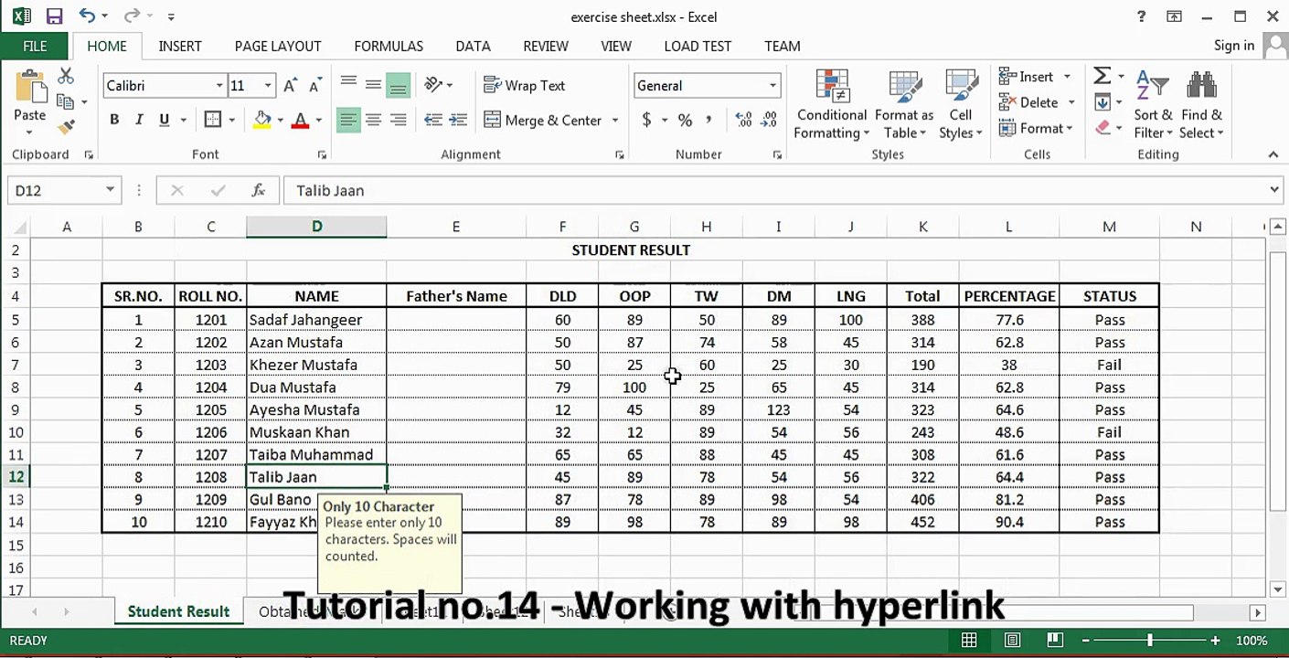
Task: Toggle Center alignment
Action: (x=373, y=120)
